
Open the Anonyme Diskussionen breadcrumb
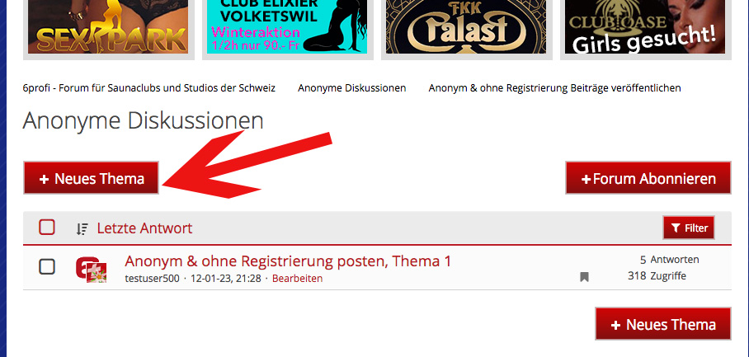[352, 88]
